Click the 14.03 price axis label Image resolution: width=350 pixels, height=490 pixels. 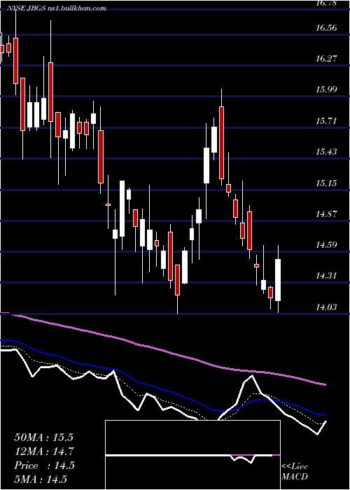(326, 307)
